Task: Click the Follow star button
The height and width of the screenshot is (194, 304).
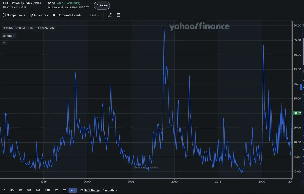Action: coord(102,5)
